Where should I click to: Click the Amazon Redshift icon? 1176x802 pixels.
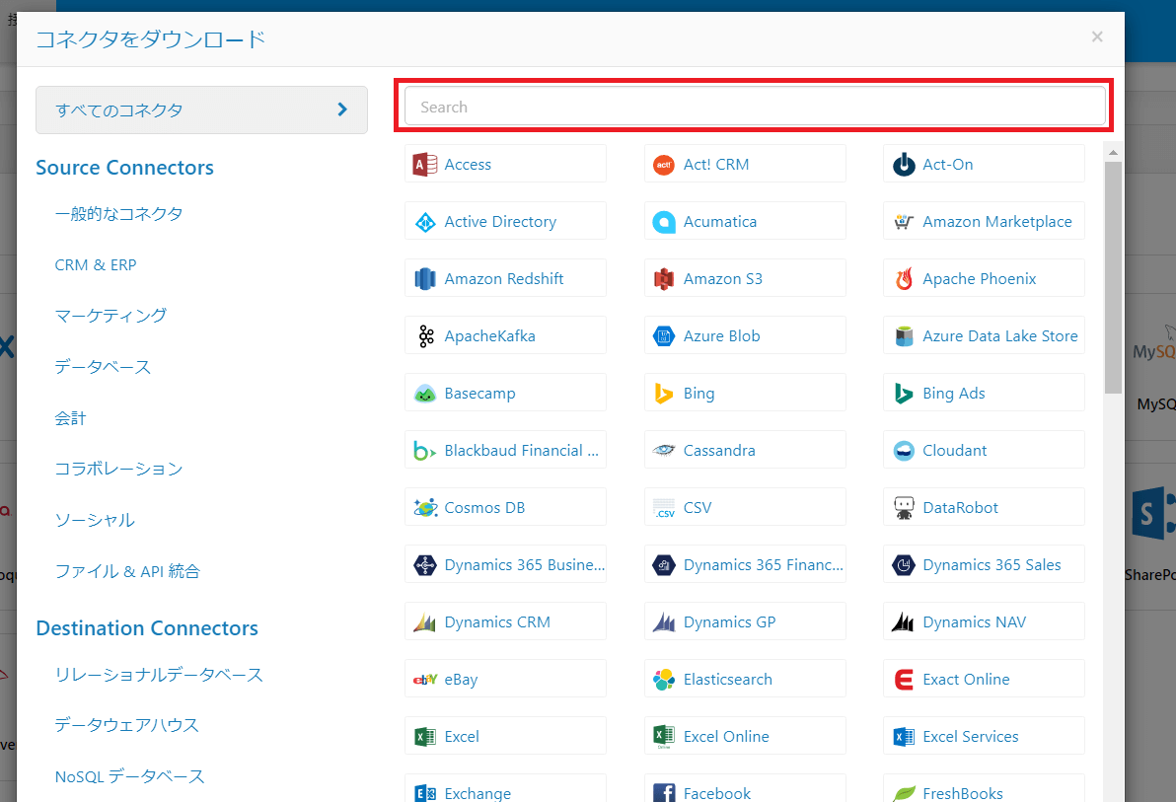(x=425, y=279)
